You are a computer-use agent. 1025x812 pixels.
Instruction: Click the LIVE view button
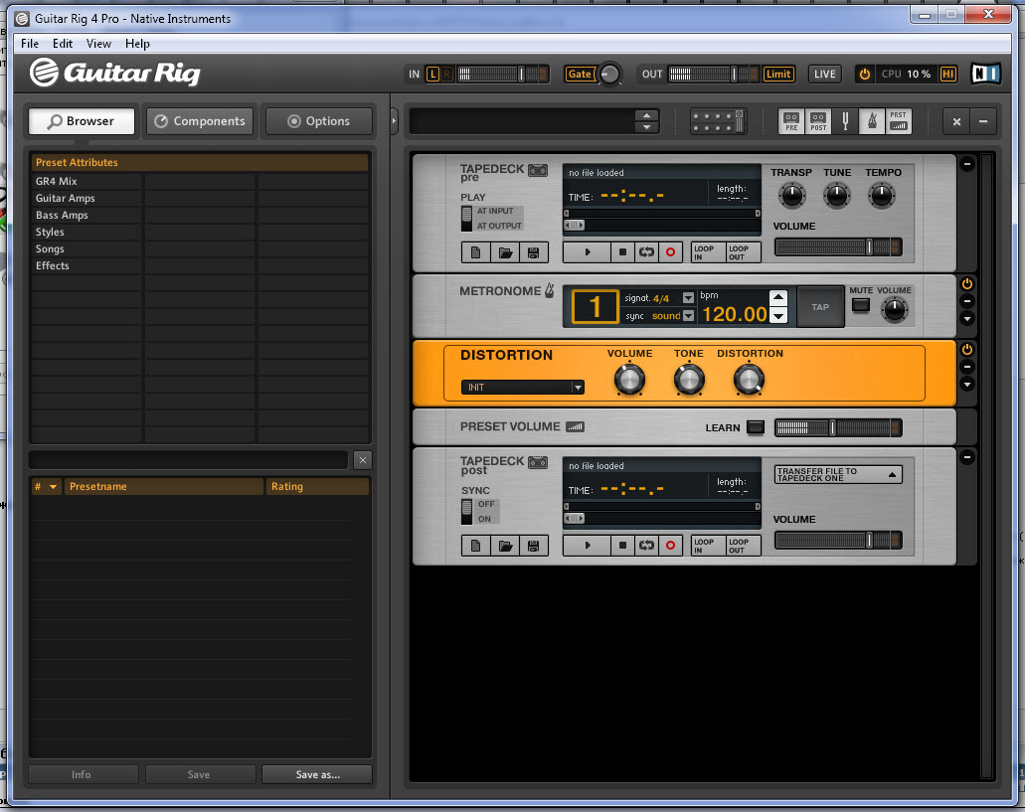click(824, 74)
